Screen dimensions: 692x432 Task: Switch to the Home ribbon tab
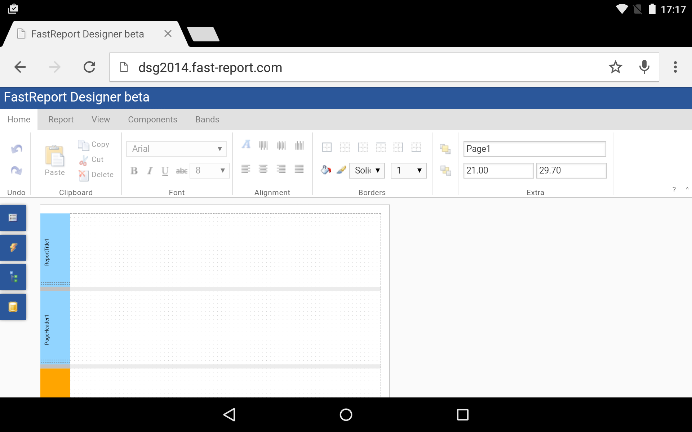(19, 120)
